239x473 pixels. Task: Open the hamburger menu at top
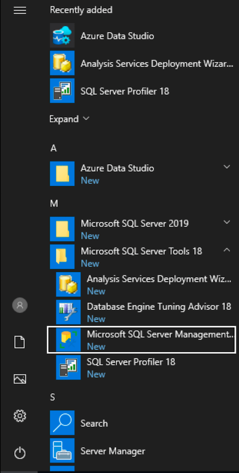(x=20, y=11)
